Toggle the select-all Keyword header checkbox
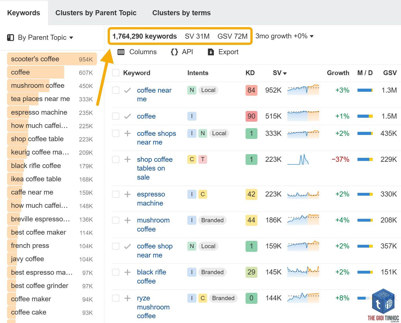This screenshot has height=323, width=401. (116, 73)
